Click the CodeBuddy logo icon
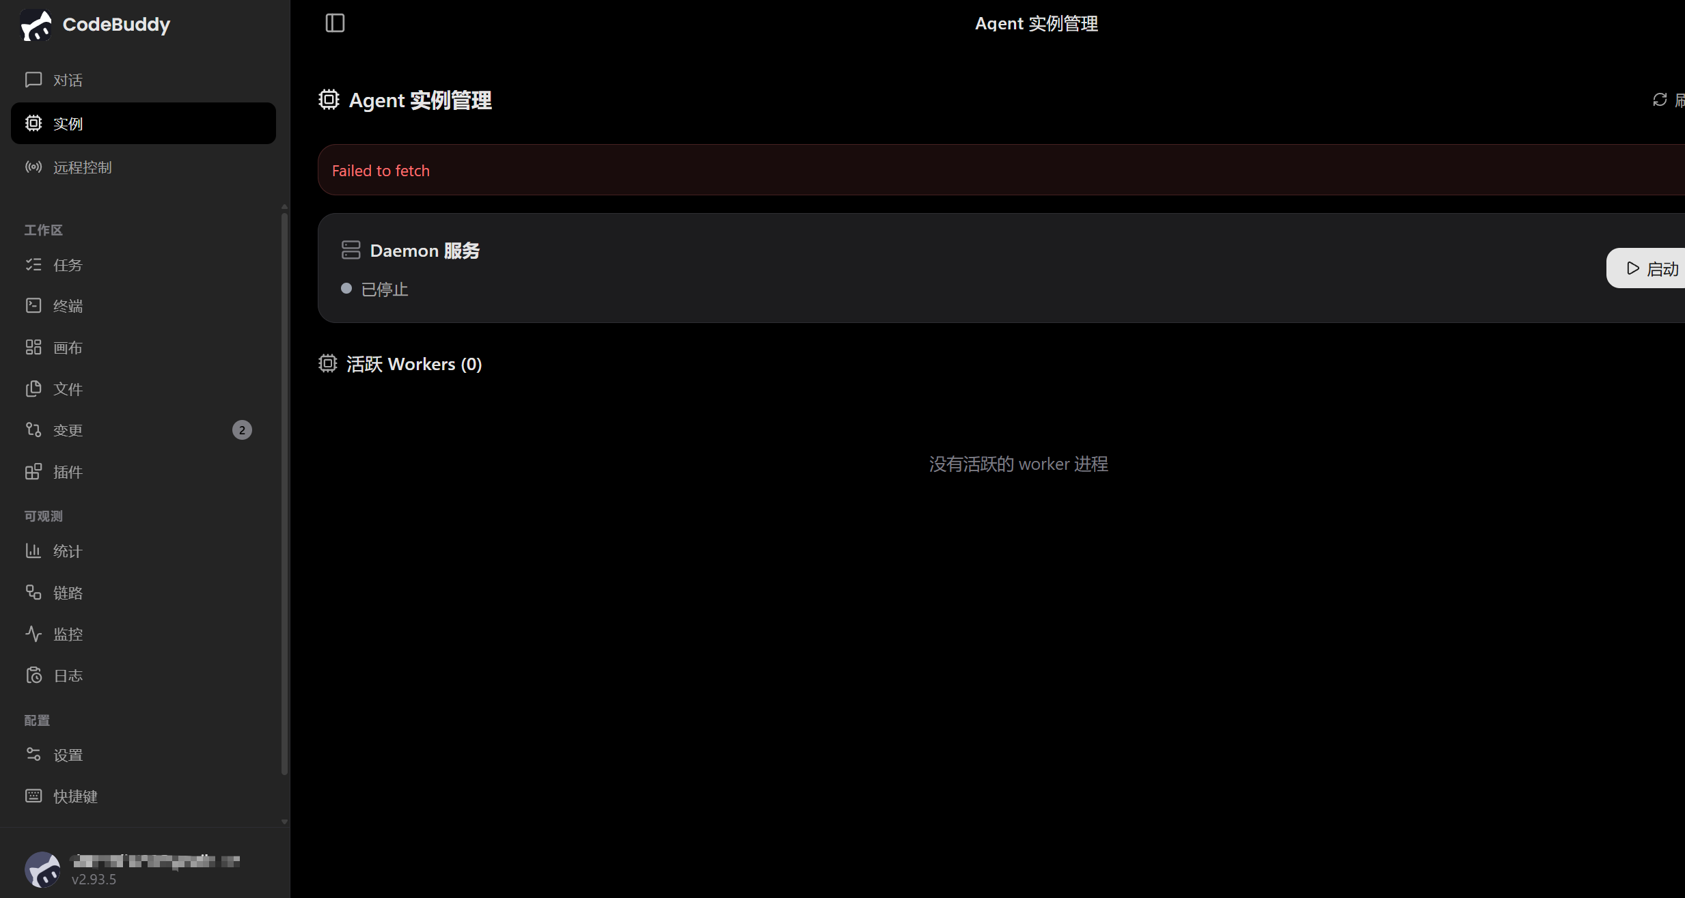Screen dimensions: 1685x898 point(36,25)
